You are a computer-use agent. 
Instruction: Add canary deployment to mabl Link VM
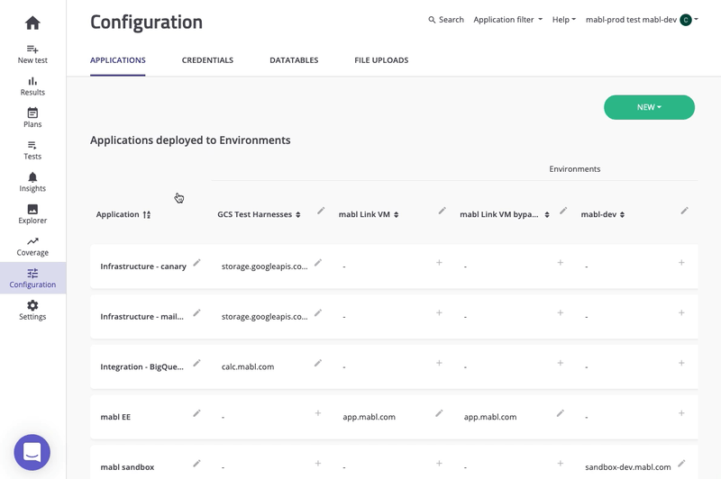439,263
